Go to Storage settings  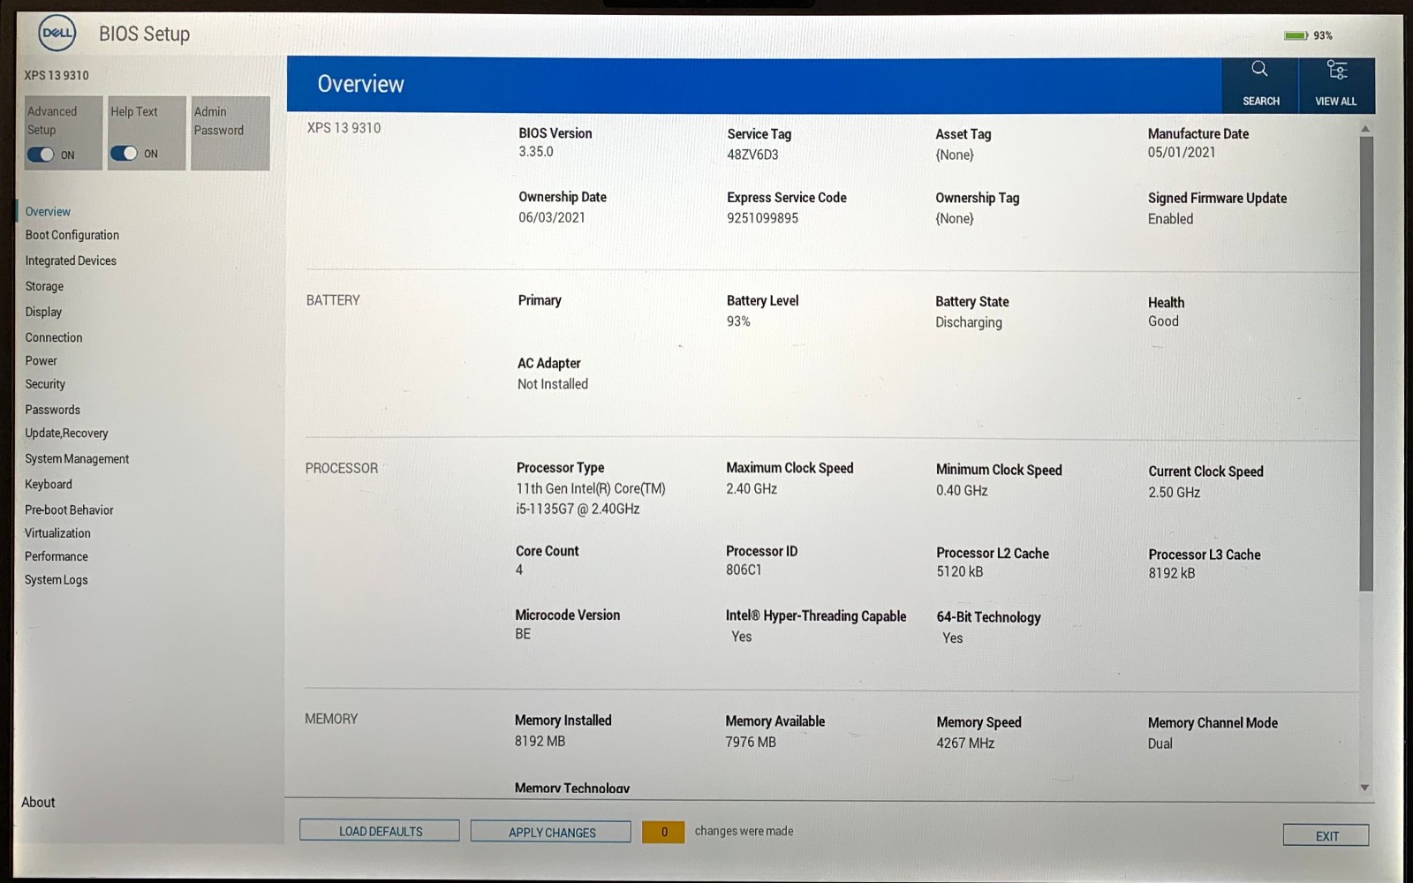pos(44,286)
